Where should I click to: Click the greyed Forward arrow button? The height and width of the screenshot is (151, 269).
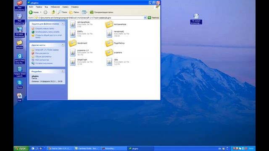click(45, 12)
